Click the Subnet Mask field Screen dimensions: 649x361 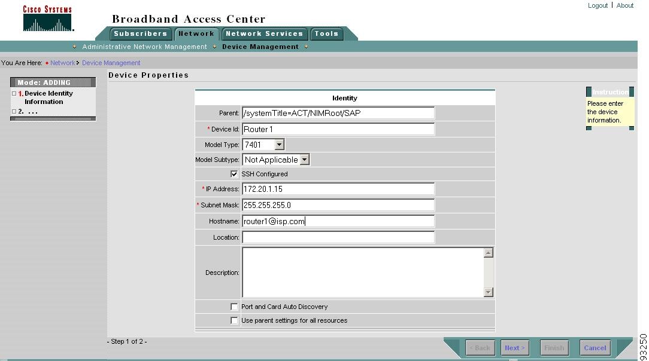pyautogui.click(x=338, y=205)
